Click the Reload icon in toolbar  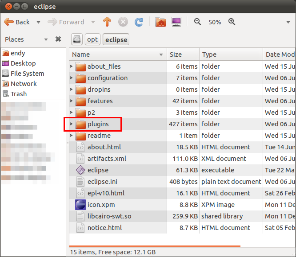tap(139, 22)
